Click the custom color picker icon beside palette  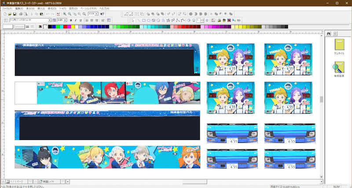point(40,27)
